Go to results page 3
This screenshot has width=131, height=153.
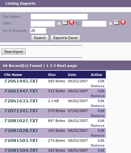[x=55, y=65]
